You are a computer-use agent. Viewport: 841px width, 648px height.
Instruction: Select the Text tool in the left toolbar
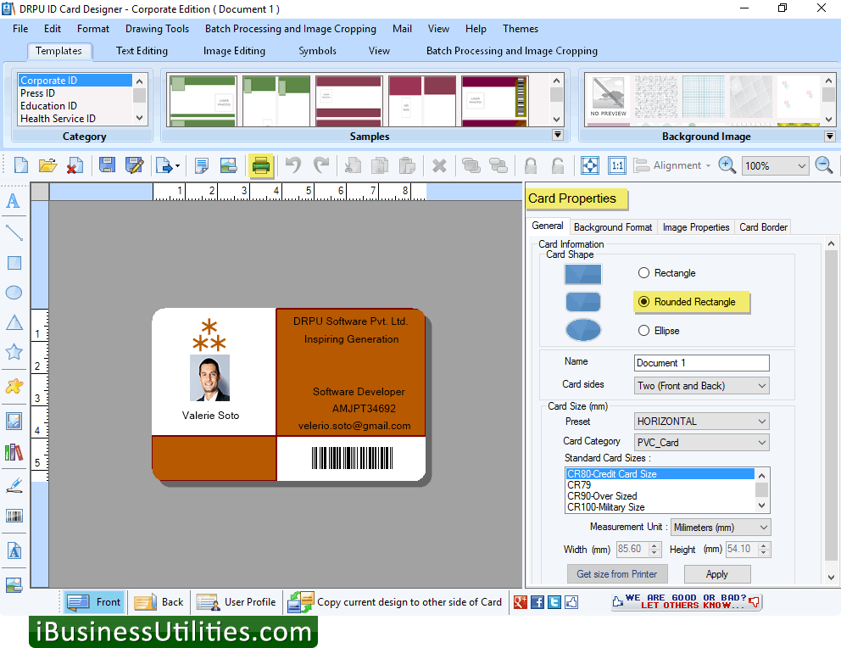[14, 202]
